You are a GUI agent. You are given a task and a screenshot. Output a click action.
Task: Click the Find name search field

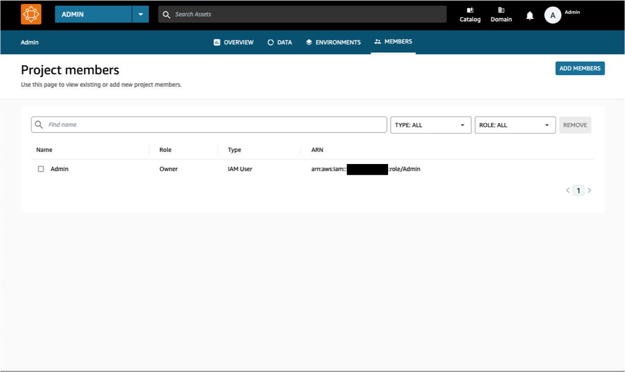tap(209, 125)
